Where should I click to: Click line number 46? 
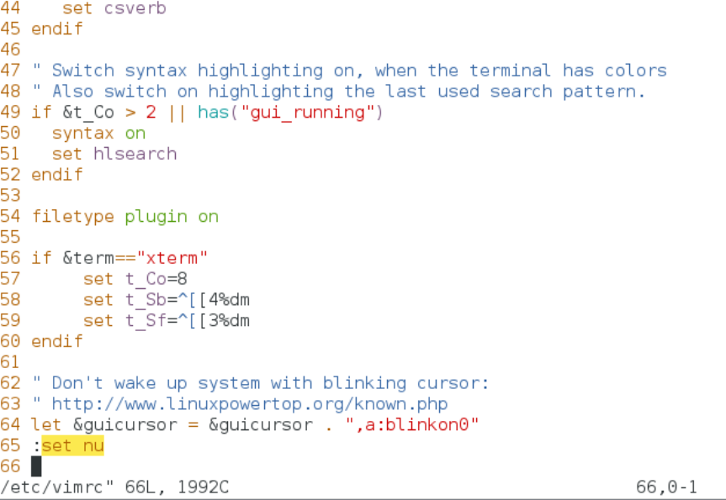[10, 50]
